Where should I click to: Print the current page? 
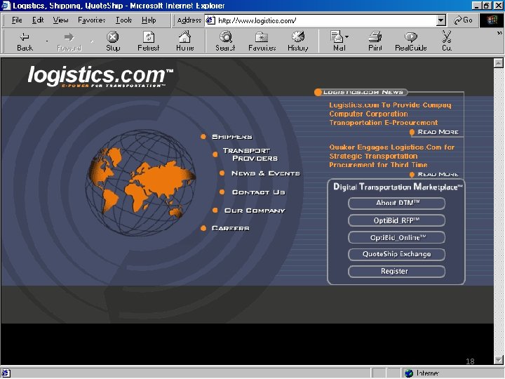point(375,41)
